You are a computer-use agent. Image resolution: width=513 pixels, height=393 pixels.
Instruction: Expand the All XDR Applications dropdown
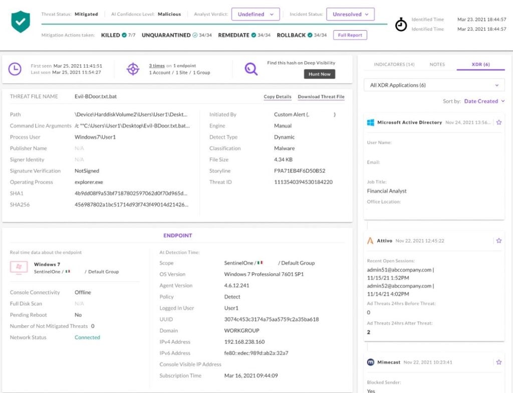pos(434,85)
